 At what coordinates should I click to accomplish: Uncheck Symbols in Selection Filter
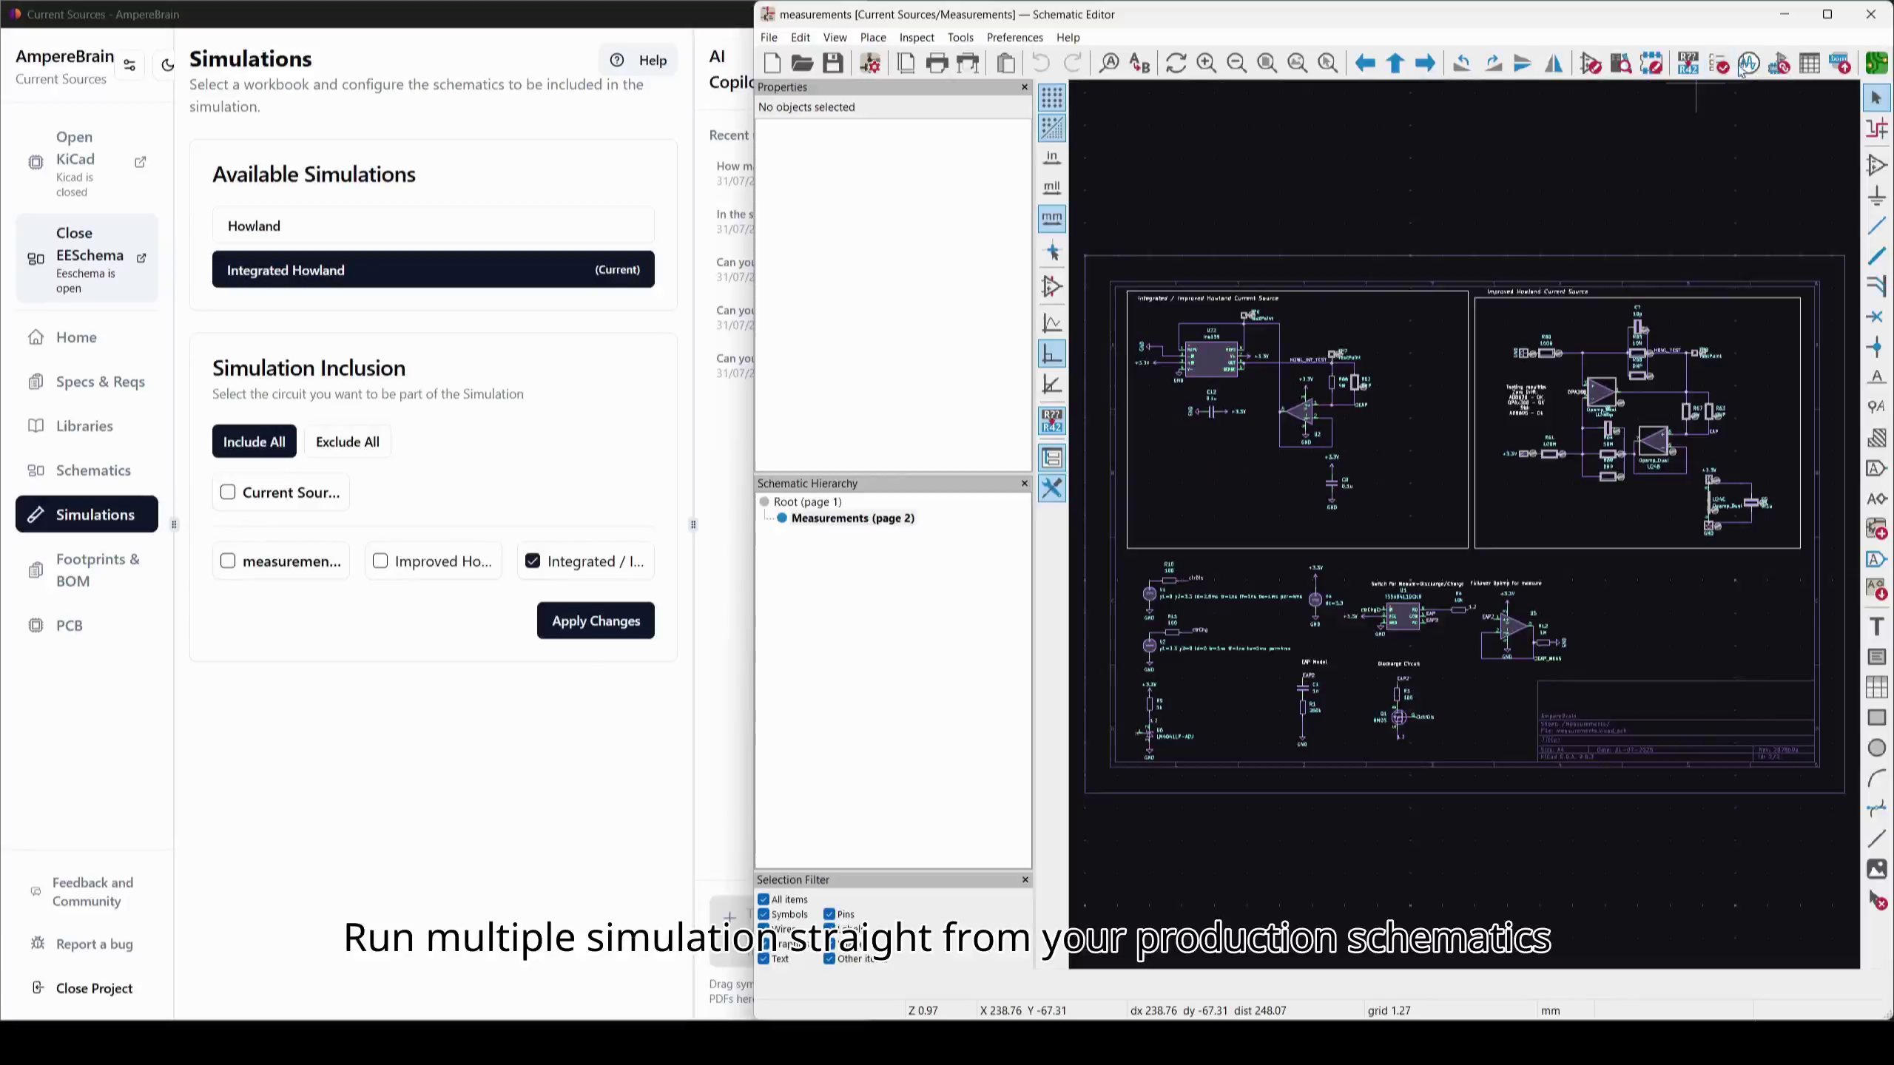[764, 914]
